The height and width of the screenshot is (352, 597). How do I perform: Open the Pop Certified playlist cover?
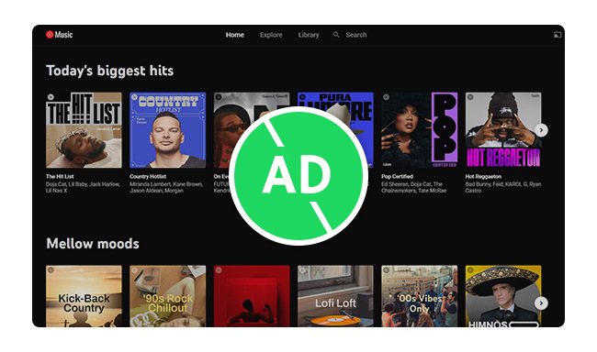coord(419,130)
